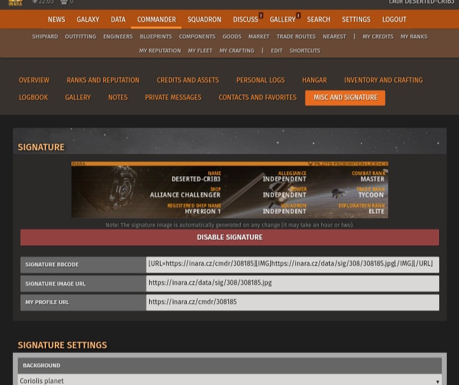Screen dimensions: 459x385
Task: Open the SQUADRON menu
Action: click(205, 19)
